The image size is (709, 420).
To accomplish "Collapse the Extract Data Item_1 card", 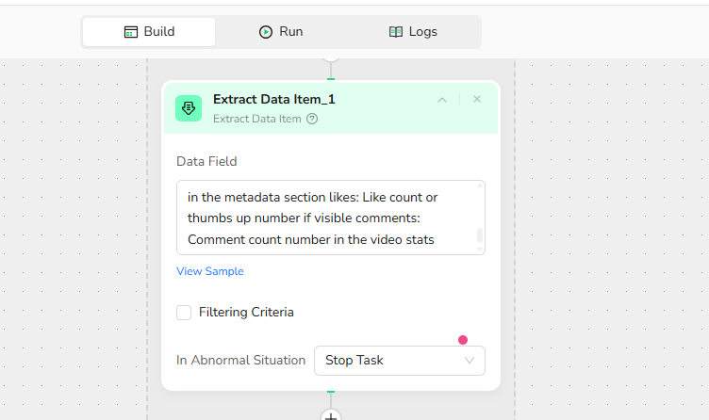I will click(x=441, y=99).
